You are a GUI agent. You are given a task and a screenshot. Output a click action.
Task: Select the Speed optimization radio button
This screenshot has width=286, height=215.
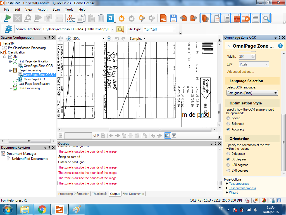228,118
